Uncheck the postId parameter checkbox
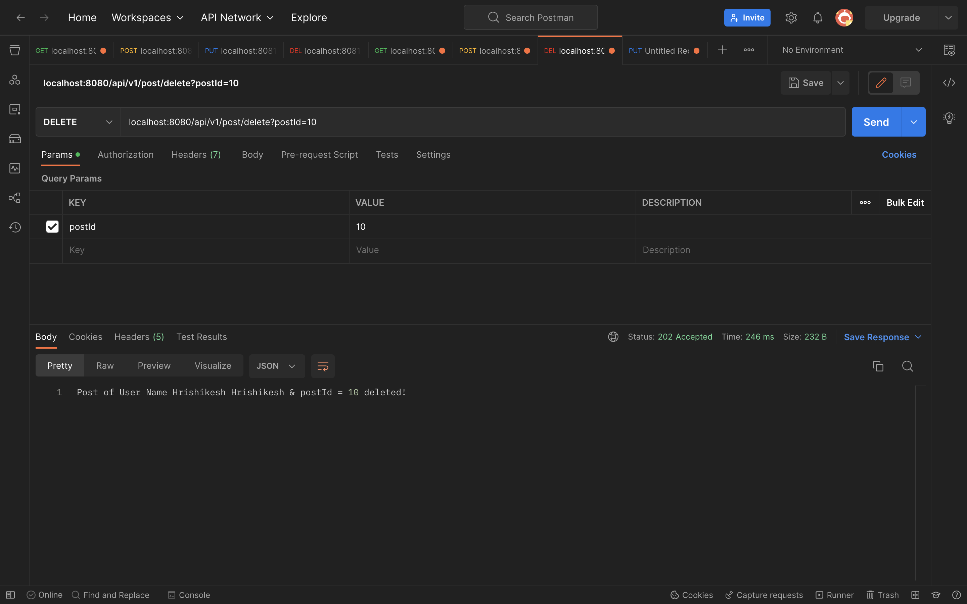 52,227
